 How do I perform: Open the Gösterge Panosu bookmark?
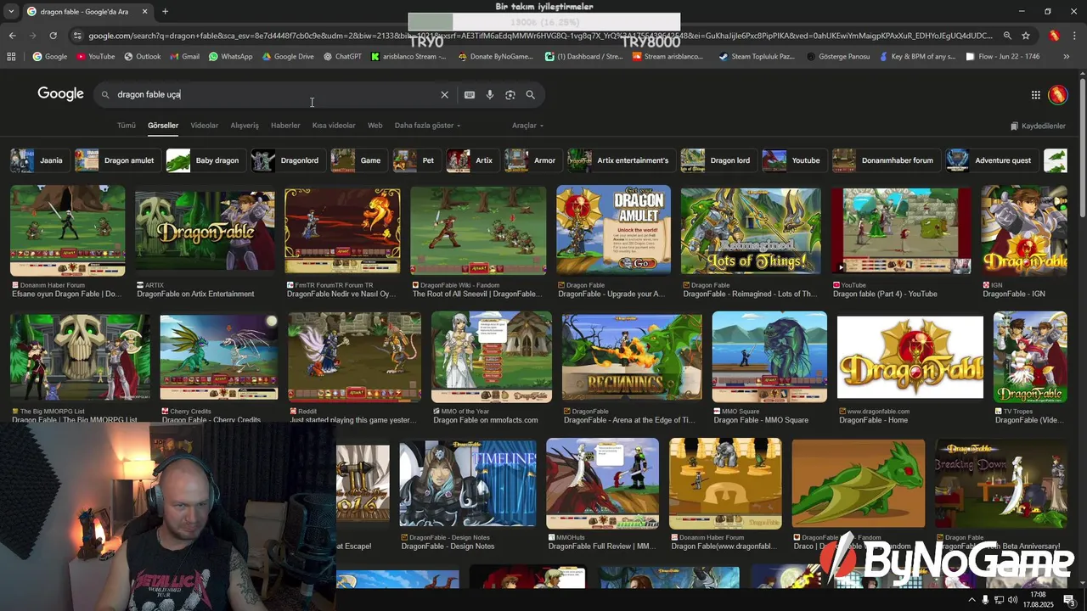(x=837, y=57)
